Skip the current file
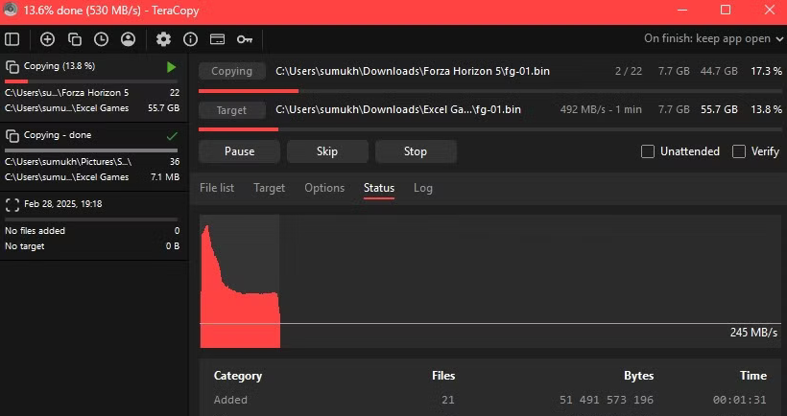Image resolution: width=787 pixels, height=416 pixels. tap(327, 151)
